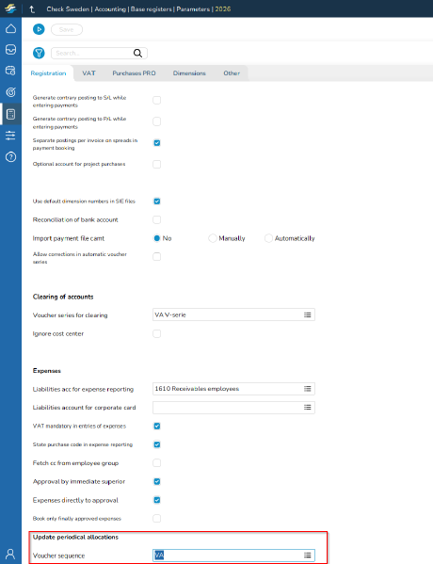Screen dimensions: 433x564
Task: Enable Ignore cost center checkbox
Action: pyautogui.click(x=157, y=334)
